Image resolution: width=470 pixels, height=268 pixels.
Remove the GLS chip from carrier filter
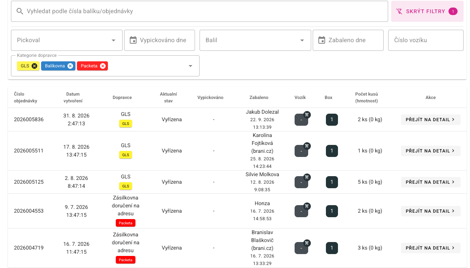tap(35, 66)
